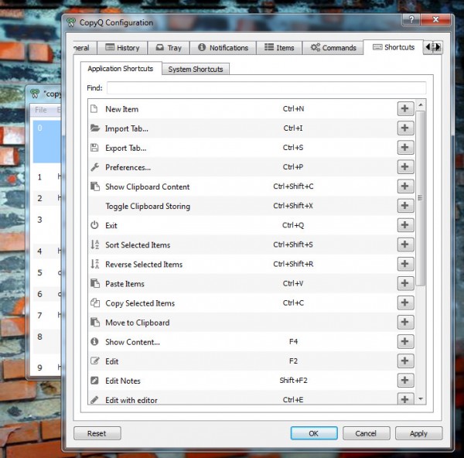Select Application Shortcuts sub-tab
Viewport: 464px width, 458px height.
click(121, 68)
